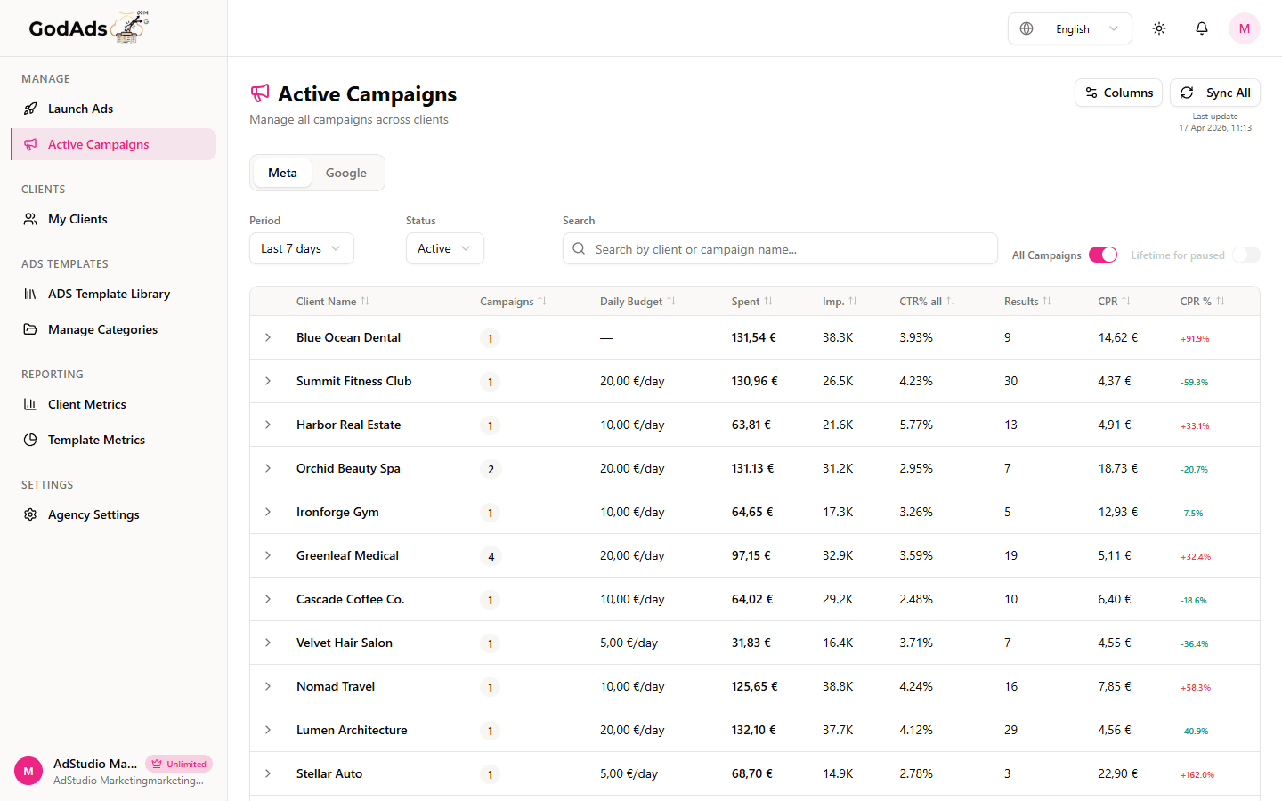
Task: Turn on Lifetime for paused switch
Action: click(1245, 255)
